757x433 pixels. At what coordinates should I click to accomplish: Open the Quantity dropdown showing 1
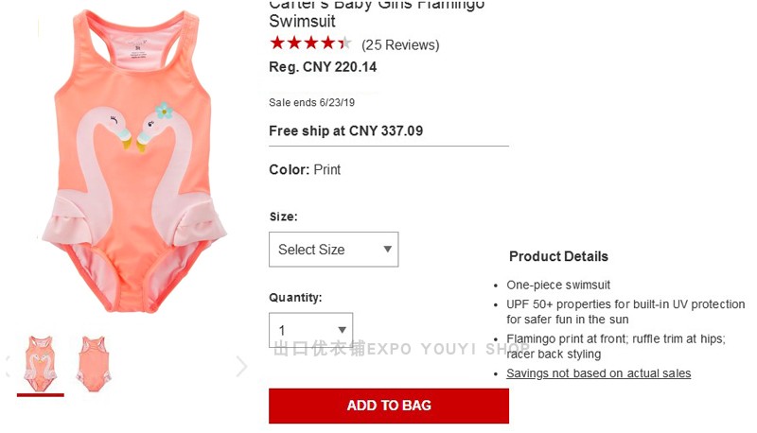pyautogui.click(x=311, y=330)
